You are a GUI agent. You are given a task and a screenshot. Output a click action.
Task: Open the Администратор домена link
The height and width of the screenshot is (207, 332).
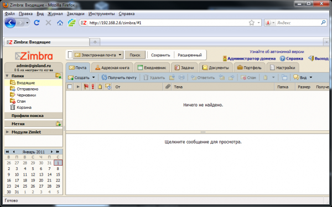tap(250, 59)
